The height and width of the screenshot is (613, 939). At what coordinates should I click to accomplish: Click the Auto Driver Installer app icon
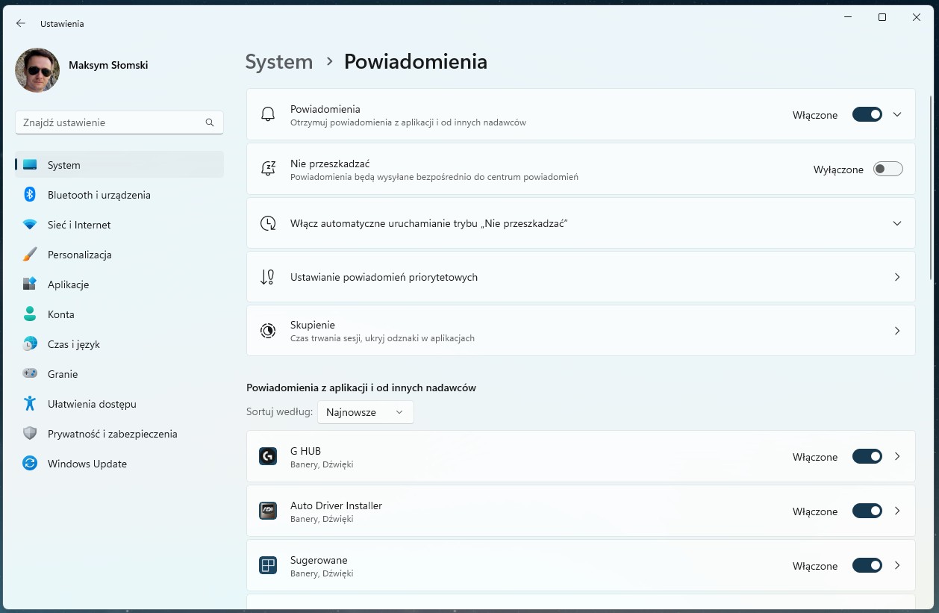click(x=268, y=511)
